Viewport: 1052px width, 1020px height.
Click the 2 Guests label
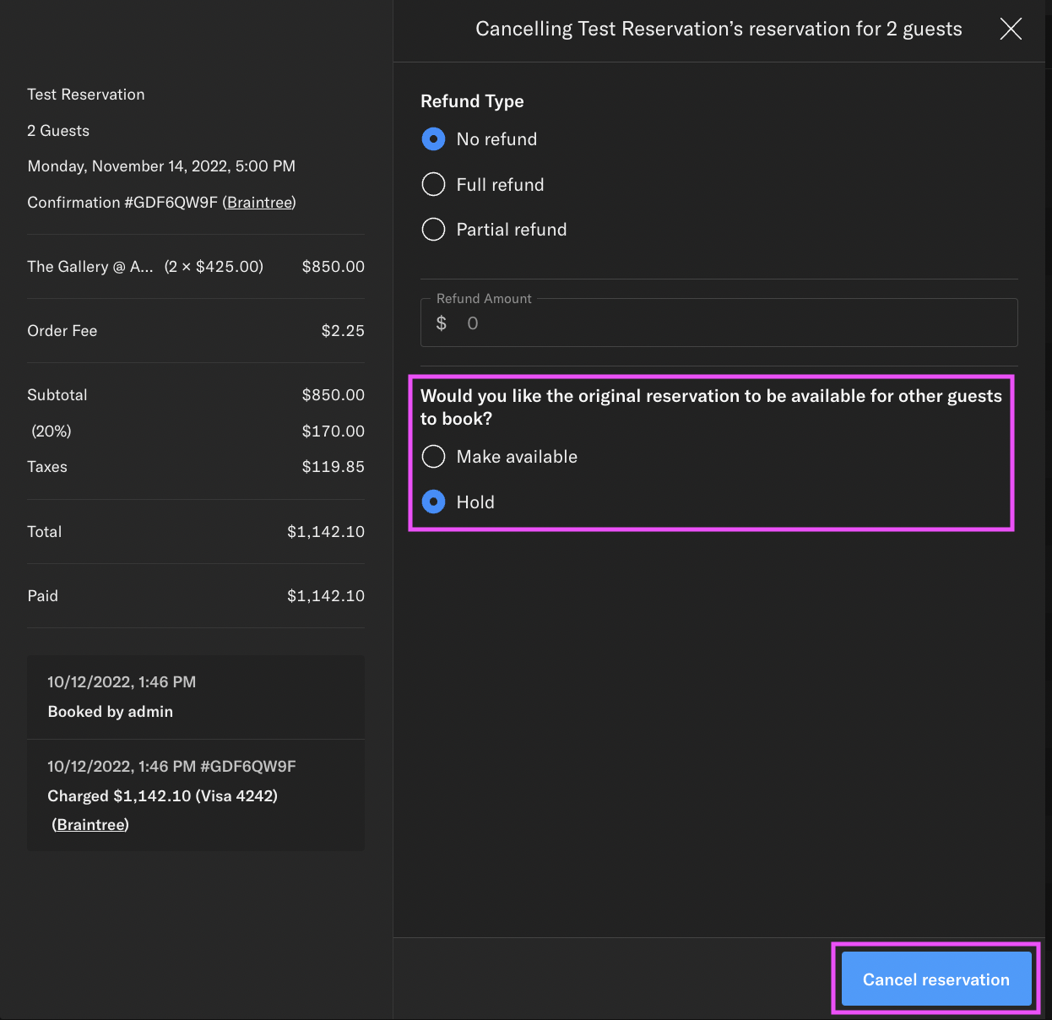click(57, 130)
